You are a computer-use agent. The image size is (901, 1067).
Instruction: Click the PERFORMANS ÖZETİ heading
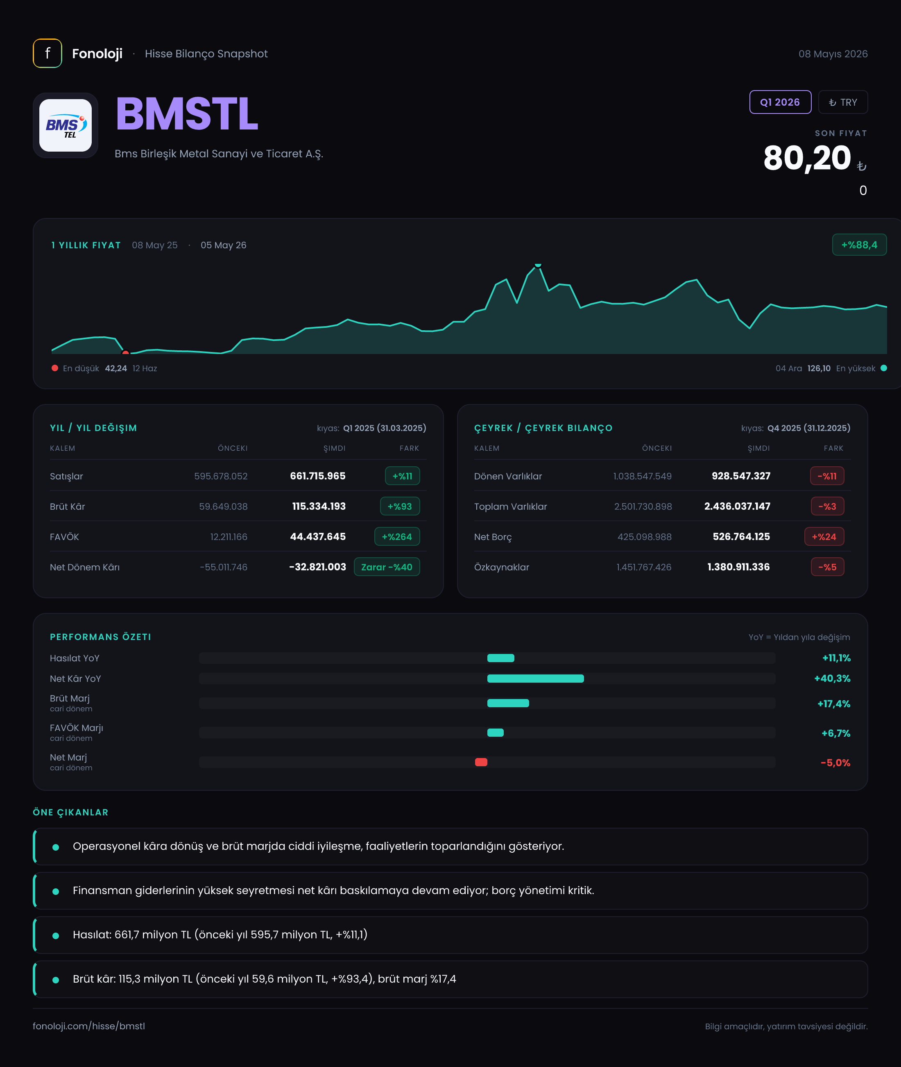101,637
